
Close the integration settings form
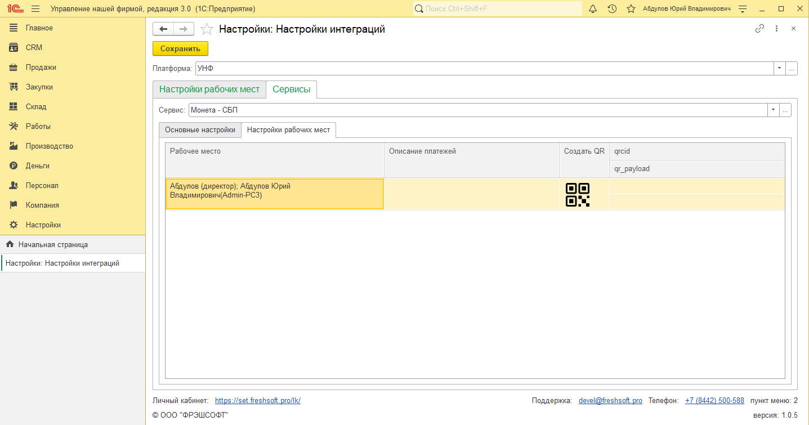(x=793, y=29)
